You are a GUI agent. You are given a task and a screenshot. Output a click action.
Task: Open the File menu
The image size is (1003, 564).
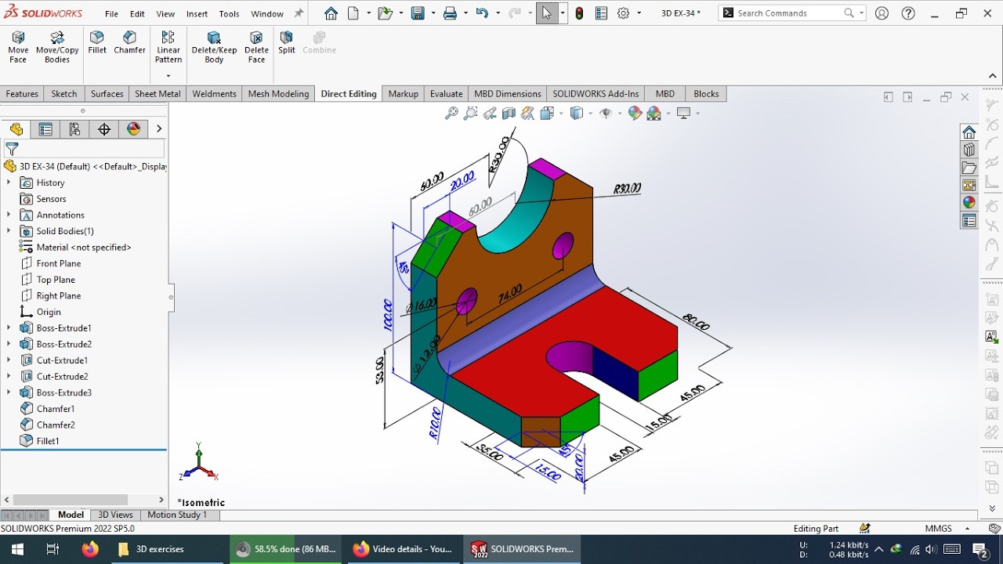(111, 14)
